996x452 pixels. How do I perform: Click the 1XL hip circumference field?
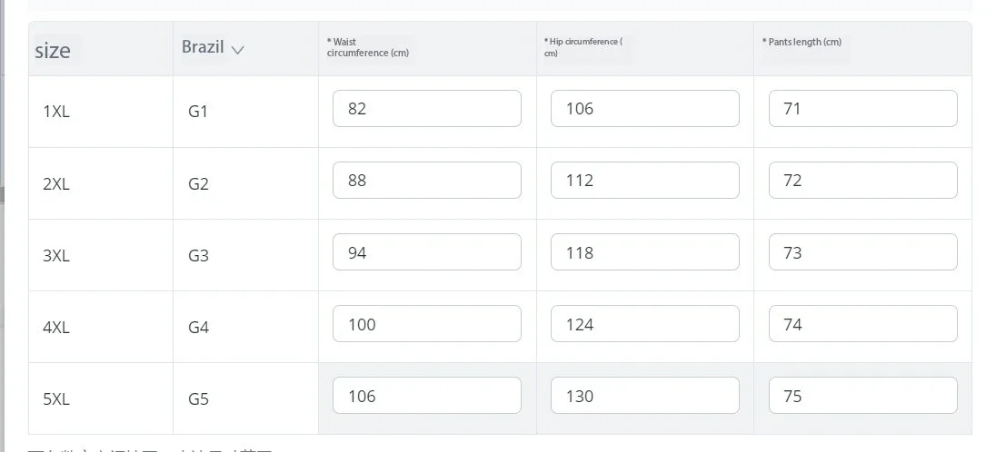(x=644, y=109)
